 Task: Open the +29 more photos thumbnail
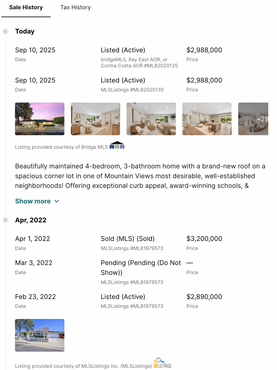click(x=253, y=119)
